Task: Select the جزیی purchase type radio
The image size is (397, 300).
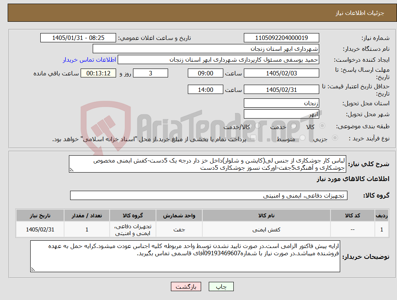Action: point(335,138)
